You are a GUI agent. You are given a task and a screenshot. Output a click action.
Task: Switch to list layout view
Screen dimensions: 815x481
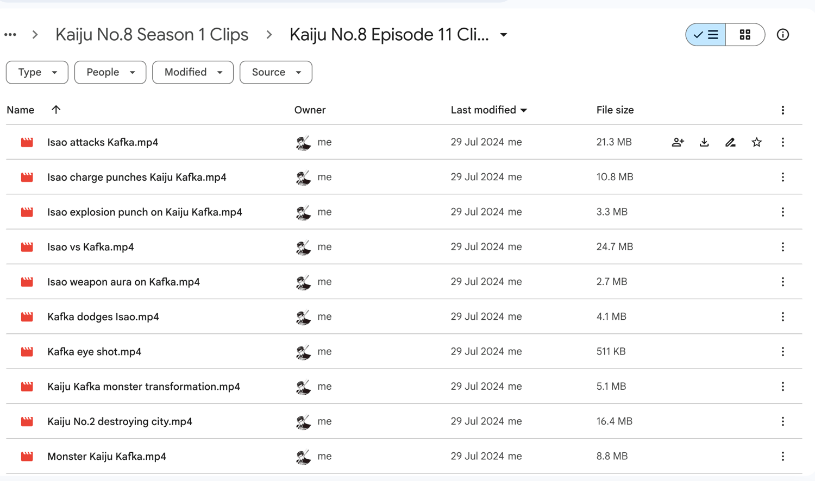click(x=706, y=35)
